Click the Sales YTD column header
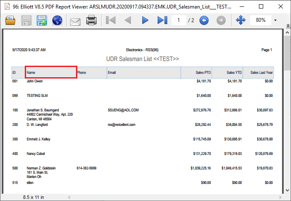The height and width of the screenshot is (201, 291). click(x=227, y=73)
